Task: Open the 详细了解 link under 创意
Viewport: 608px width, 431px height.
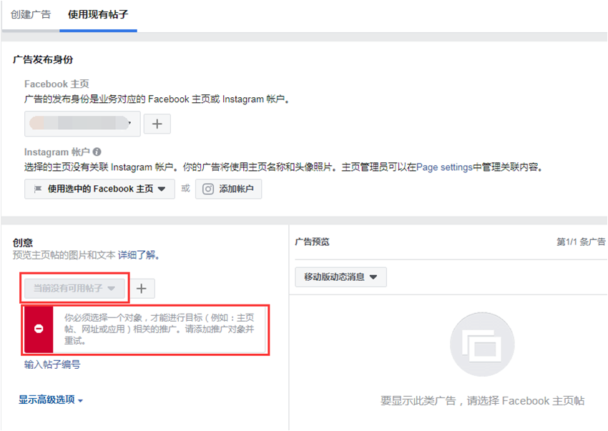Action: click(137, 255)
